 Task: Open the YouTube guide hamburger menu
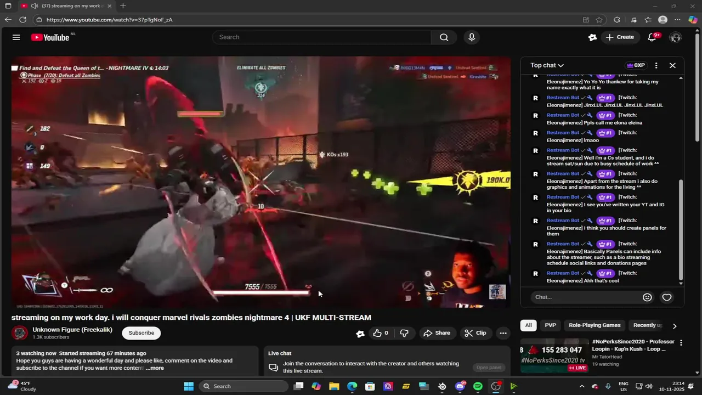16,37
